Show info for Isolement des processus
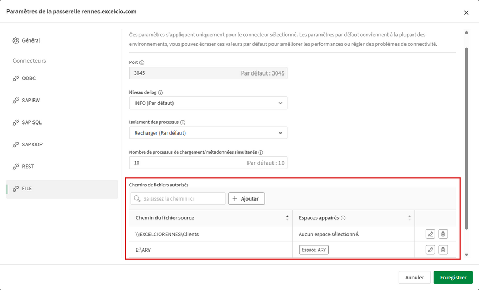Screen dimensions: 479x290 coord(183,122)
